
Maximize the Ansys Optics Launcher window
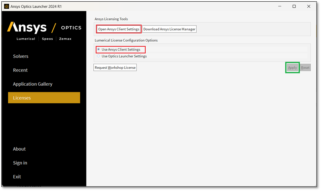(x=294, y=6)
